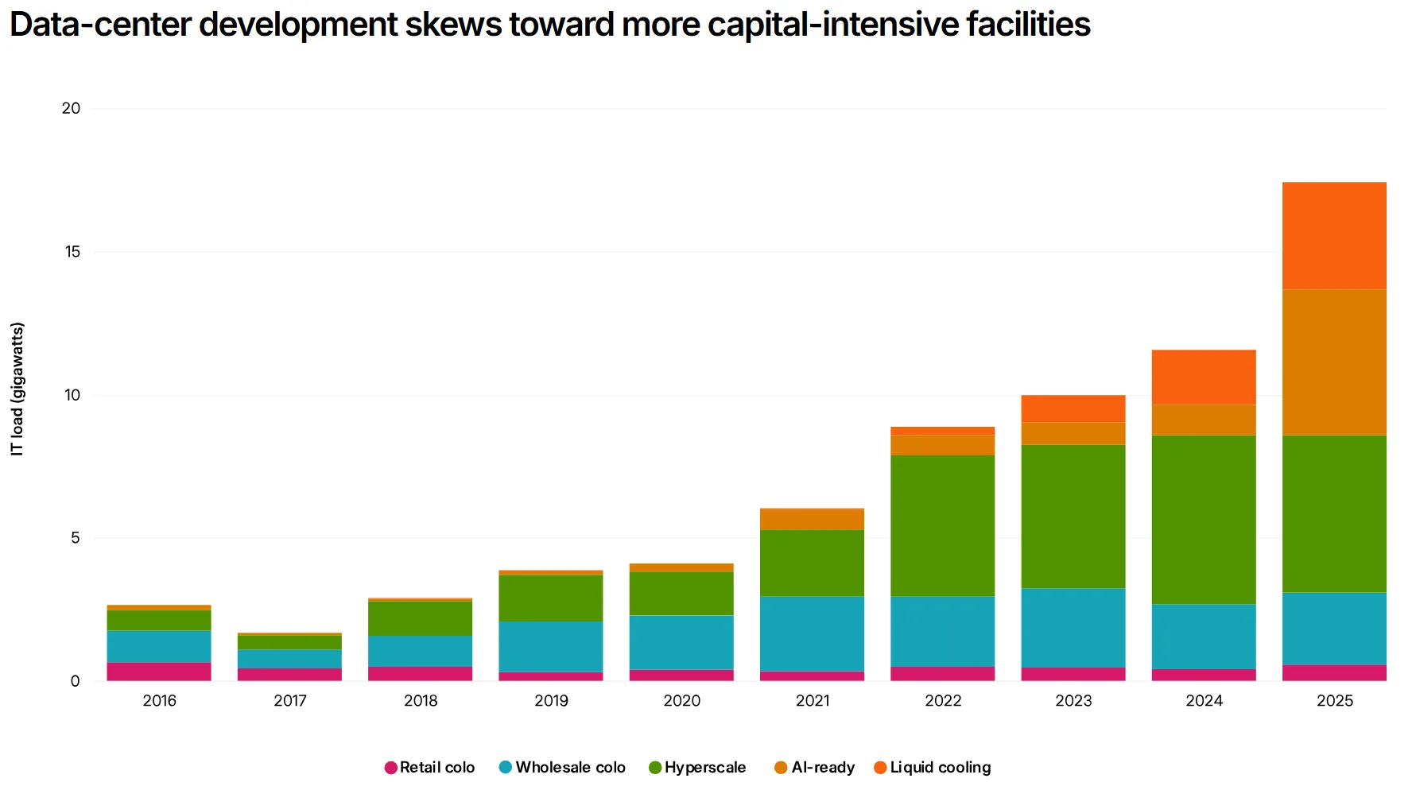1412x790 pixels.
Task: Click the Liquid cooling legend dot
Action: 882,767
